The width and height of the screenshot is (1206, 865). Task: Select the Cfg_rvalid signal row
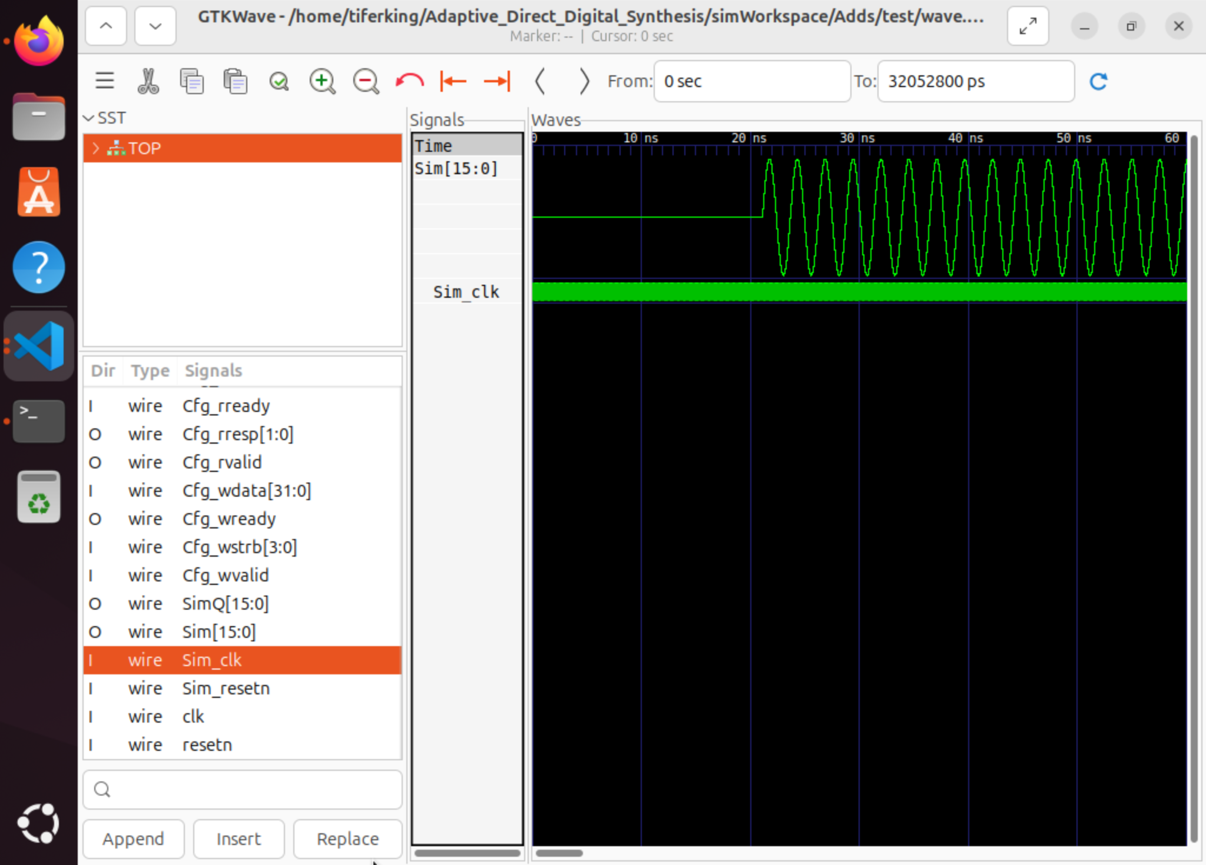click(243, 463)
